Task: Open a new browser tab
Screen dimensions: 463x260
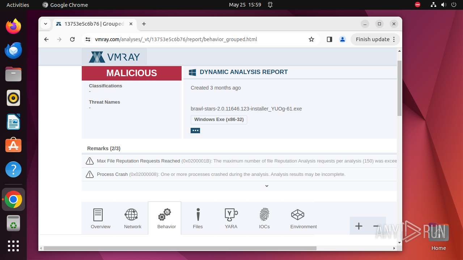Action: (144, 24)
